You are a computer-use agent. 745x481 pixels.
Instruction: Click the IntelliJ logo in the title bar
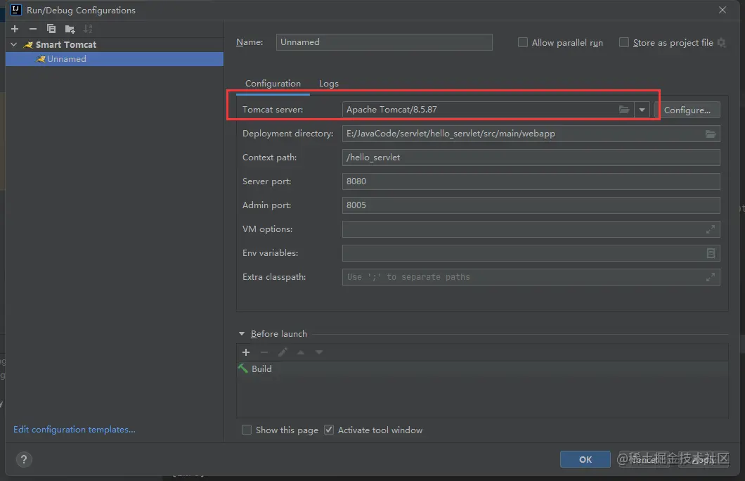(x=15, y=10)
